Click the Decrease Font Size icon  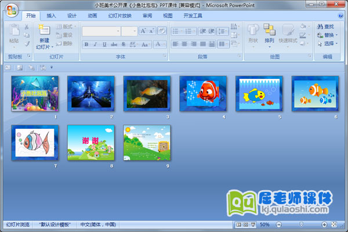pos(152,31)
